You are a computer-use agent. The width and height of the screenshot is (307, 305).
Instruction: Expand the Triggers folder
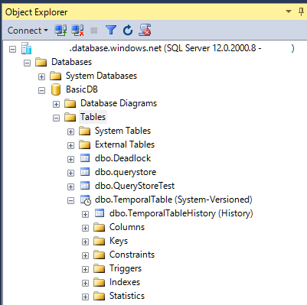85,269
